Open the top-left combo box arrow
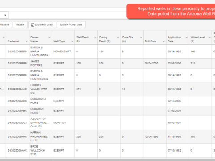The width and height of the screenshot is (215, 161). tap(5, 15)
